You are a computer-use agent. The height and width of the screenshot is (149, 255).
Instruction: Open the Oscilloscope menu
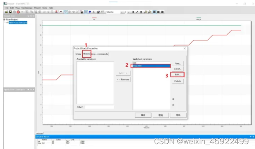pyautogui.click(x=27, y=8)
